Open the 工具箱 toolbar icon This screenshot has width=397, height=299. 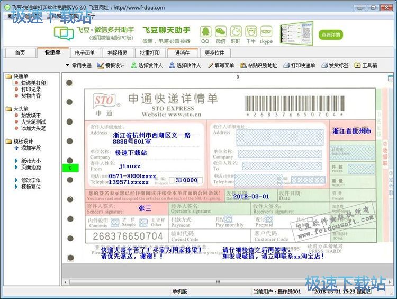click(357, 65)
